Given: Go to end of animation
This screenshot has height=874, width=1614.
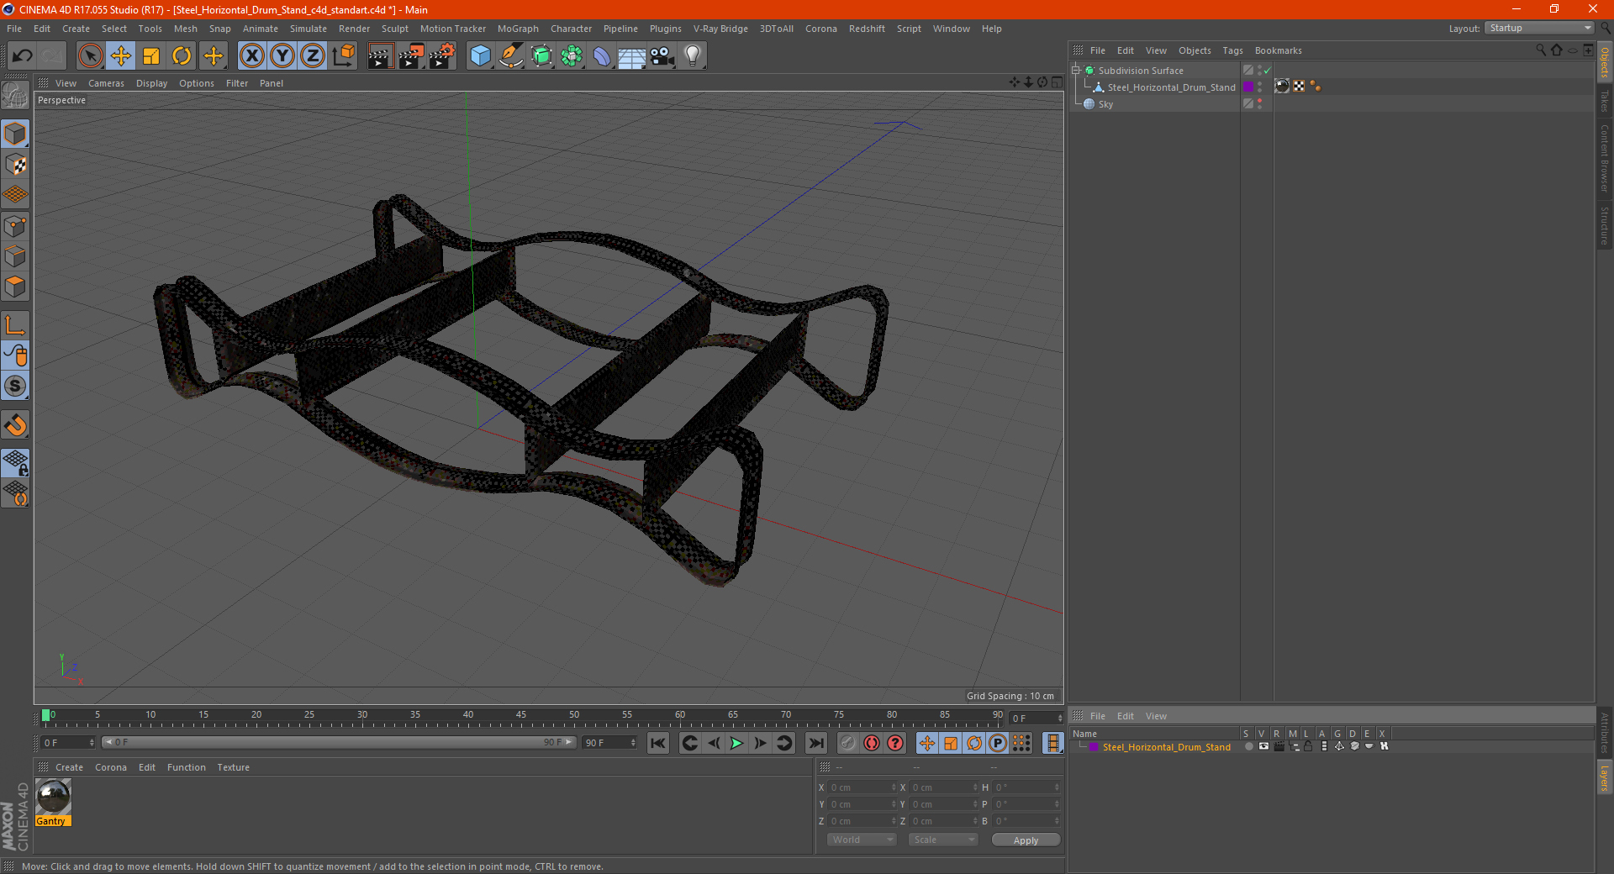Looking at the screenshot, I should (x=815, y=743).
